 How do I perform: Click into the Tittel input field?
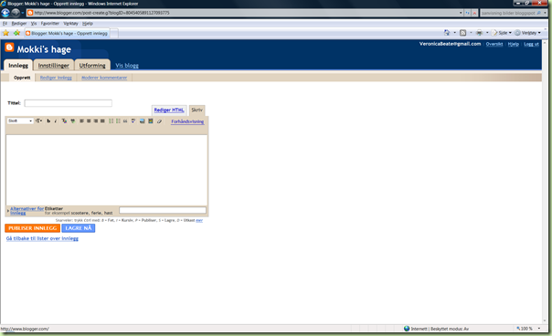(x=69, y=103)
